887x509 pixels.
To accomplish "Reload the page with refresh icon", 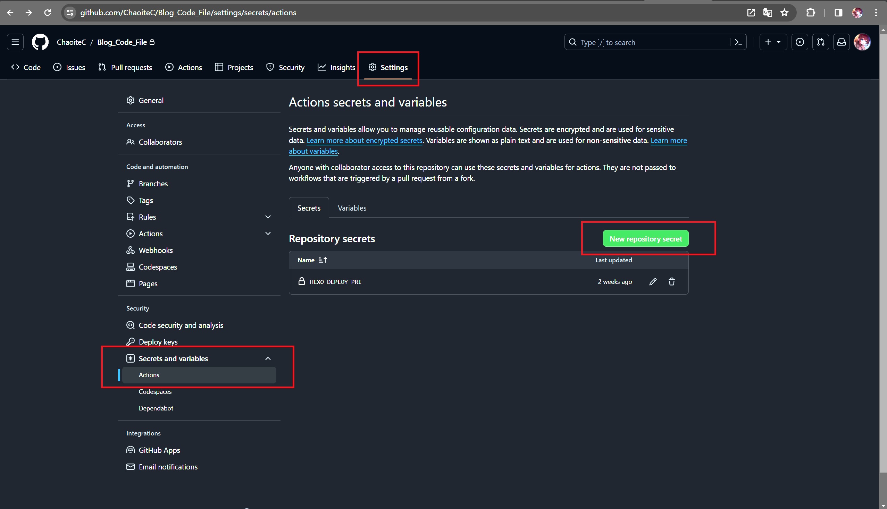I will 48,12.
